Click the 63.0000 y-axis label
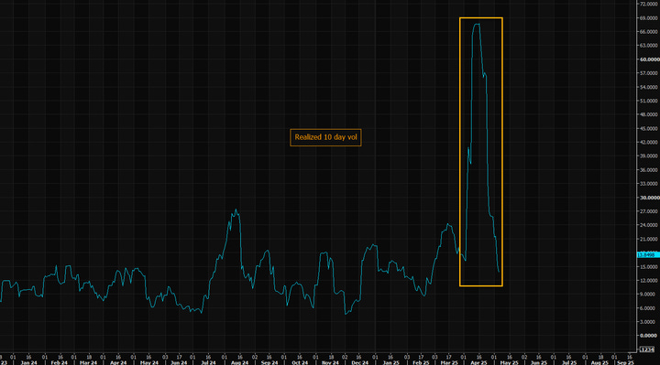660x365 pixels. 649,46
